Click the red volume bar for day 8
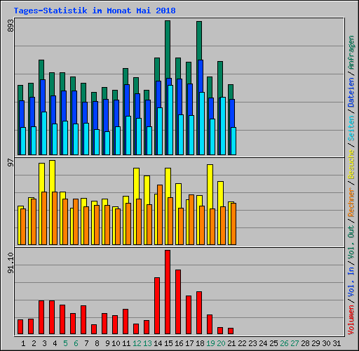The width and height of the screenshot is (359, 351). click(x=94, y=329)
